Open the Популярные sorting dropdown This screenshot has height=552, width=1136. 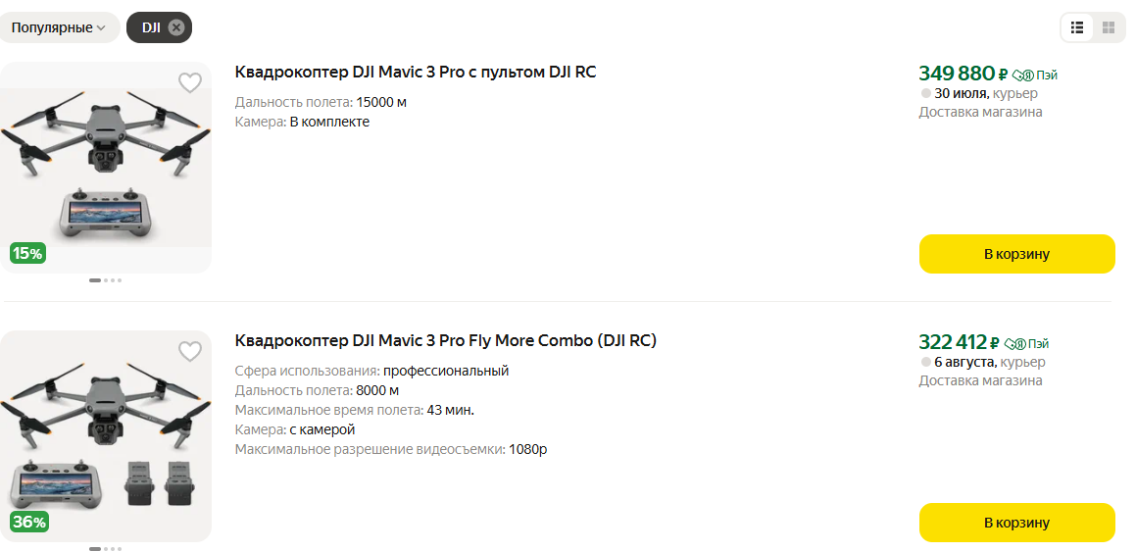pyautogui.click(x=59, y=27)
